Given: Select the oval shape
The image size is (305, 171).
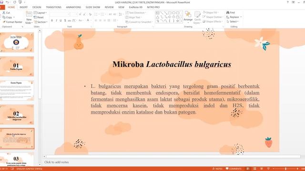Looking at the screenshot, I should [x=173, y=13].
